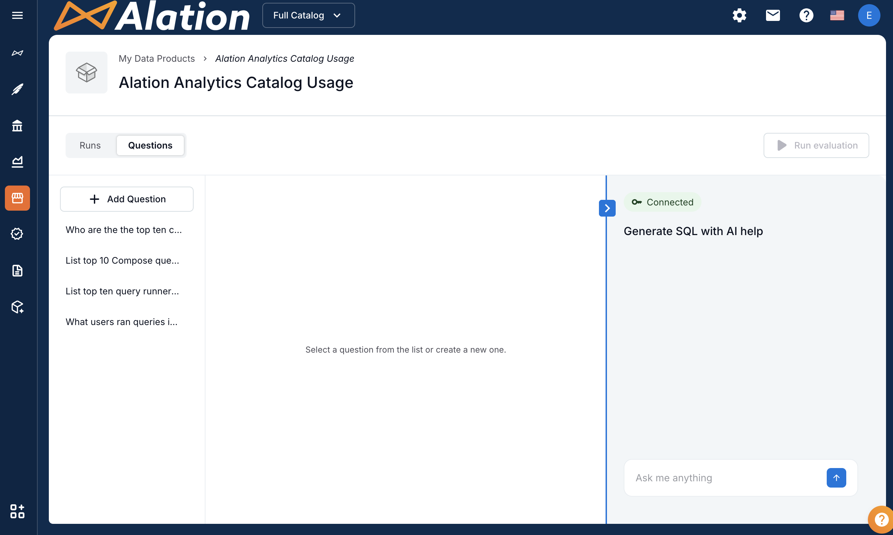Click the Alation logo icon in sidebar
This screenshot has height=535, width=893.
17,53
